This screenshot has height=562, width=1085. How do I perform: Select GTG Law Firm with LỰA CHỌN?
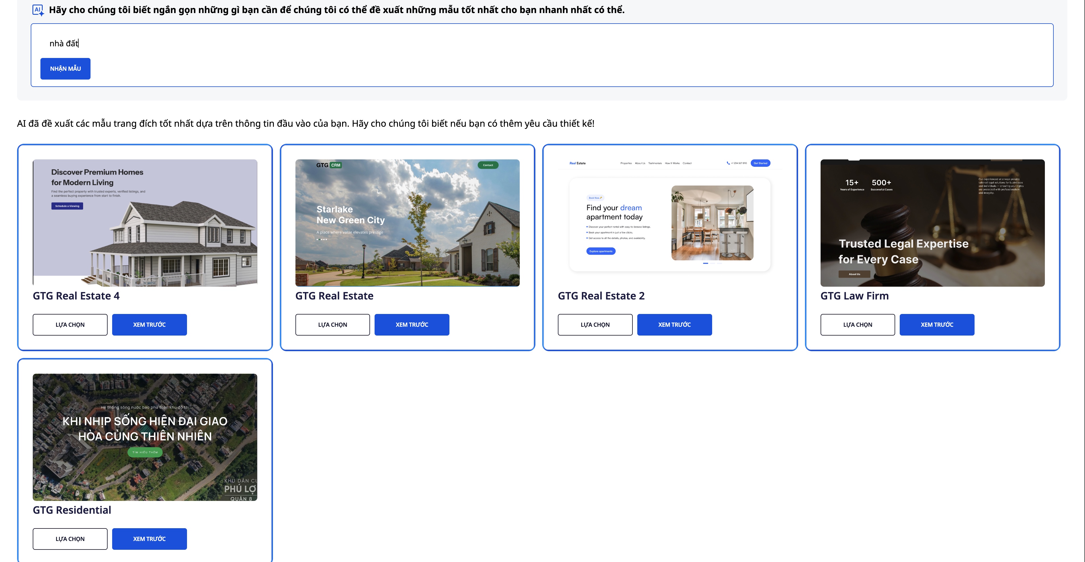tap(858, 324)
